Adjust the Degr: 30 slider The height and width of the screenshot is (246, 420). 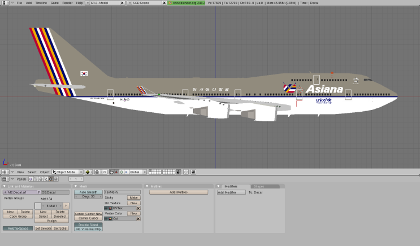point(88,196)
